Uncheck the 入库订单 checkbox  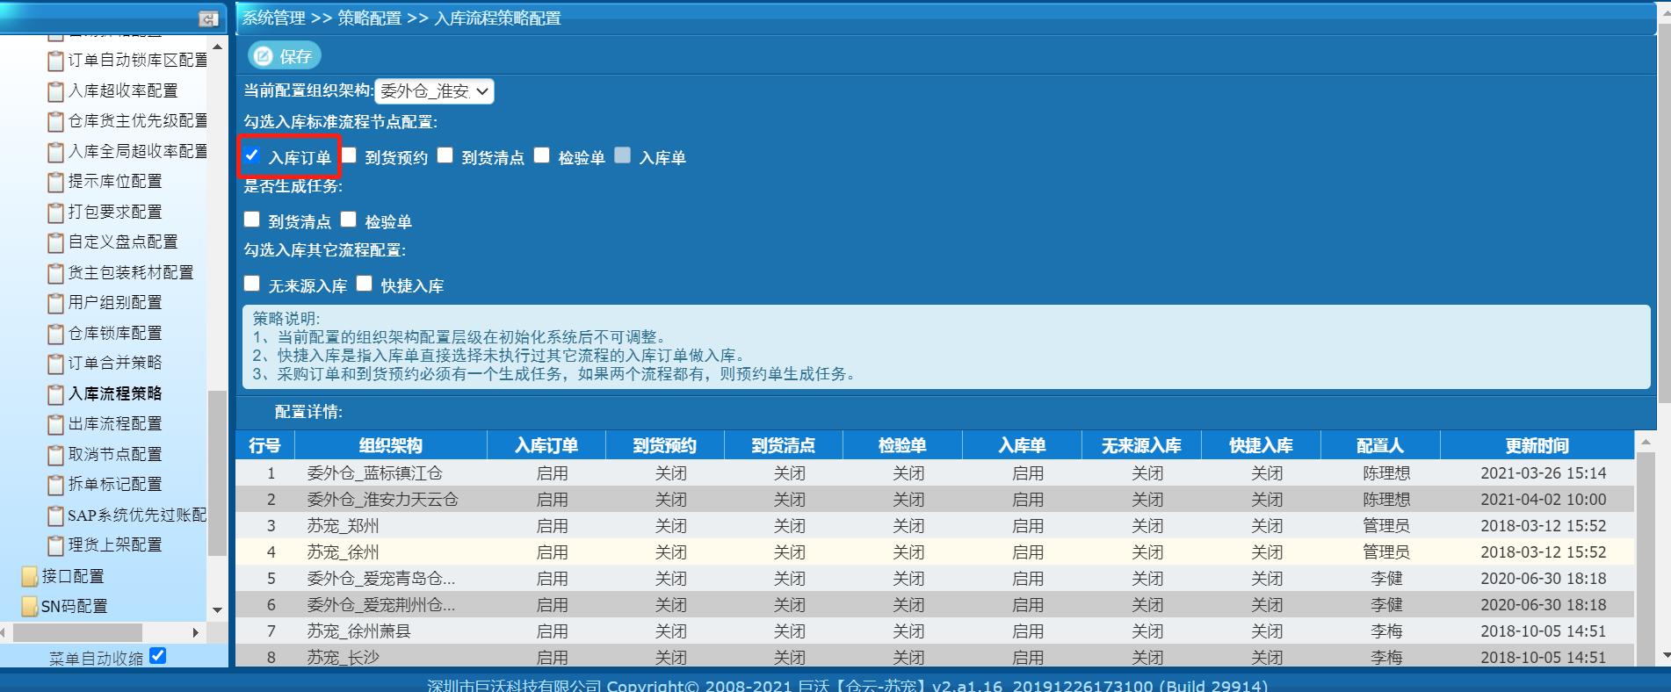[252, 155]
